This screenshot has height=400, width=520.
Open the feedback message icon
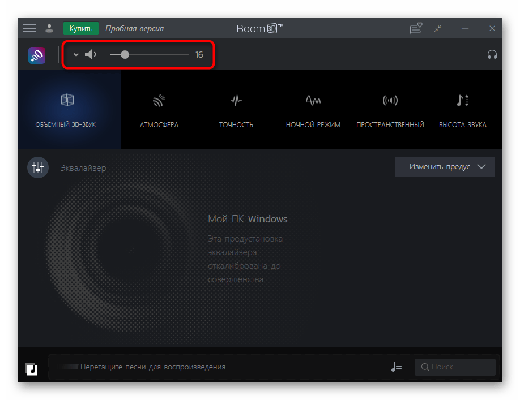point(416,28)
